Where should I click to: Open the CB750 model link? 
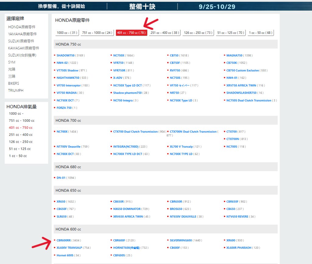(174, 55)
